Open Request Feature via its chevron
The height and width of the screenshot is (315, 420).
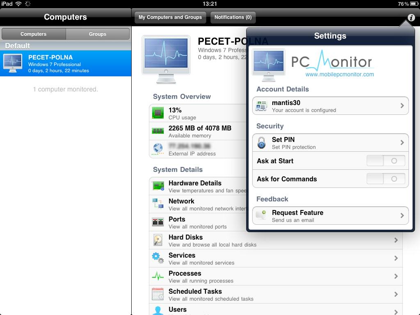[x=402, y=216]
